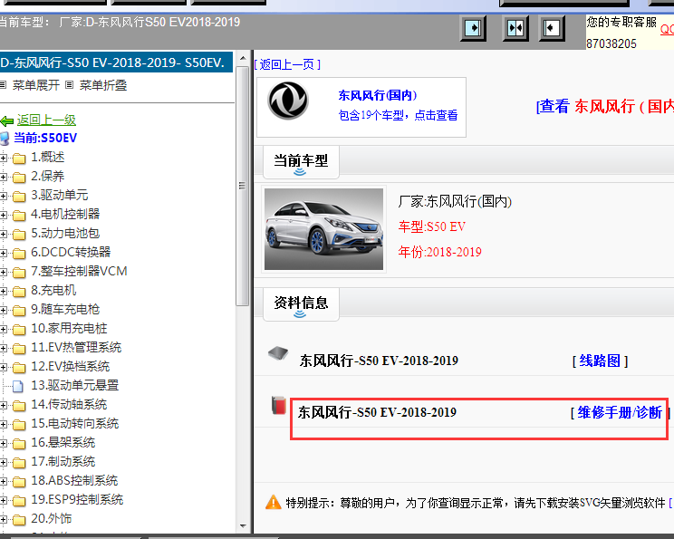
Task: Click the Dongfeng brand logo
Action: click(x=288, y=101)
